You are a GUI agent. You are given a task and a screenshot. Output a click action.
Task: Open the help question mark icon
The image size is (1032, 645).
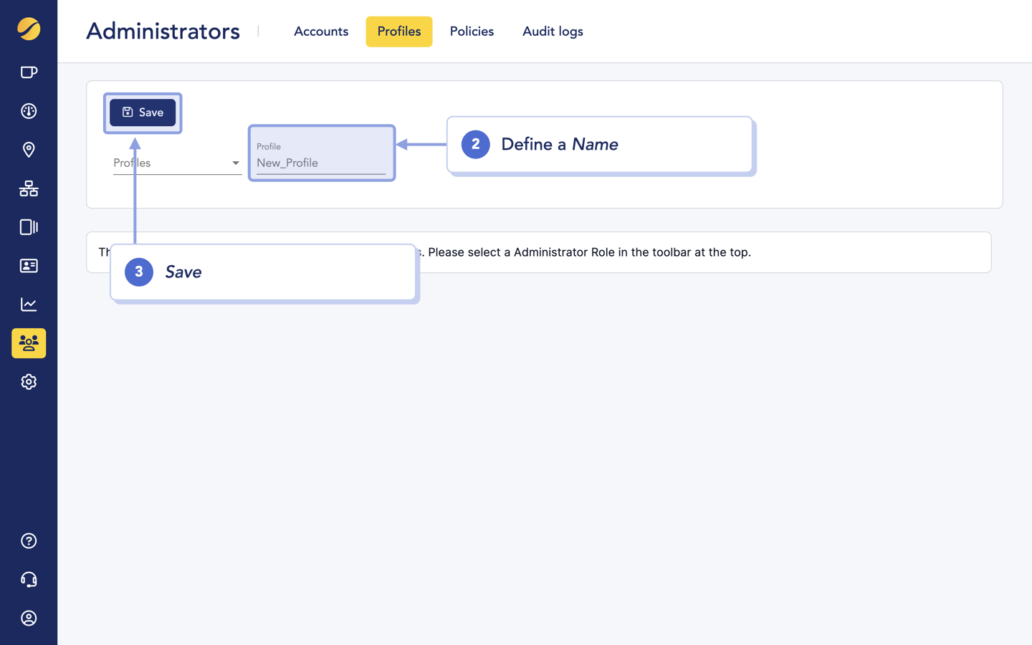click(x=29, y=541)
